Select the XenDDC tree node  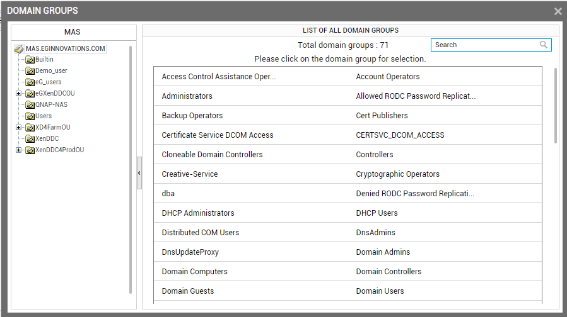47,138
